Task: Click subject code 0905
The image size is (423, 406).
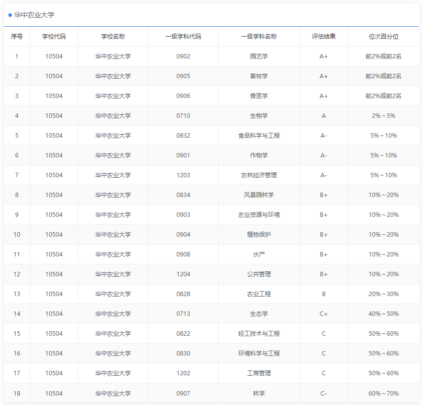Action: click(183, 76)
